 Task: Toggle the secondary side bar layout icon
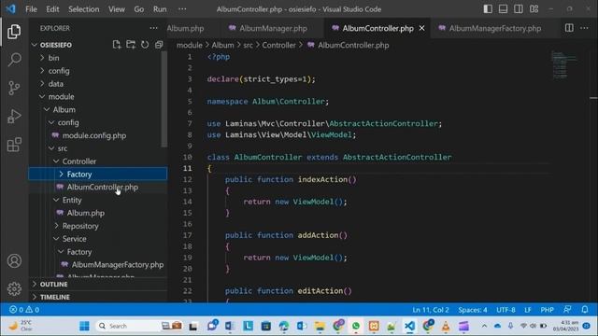(519, 9)
